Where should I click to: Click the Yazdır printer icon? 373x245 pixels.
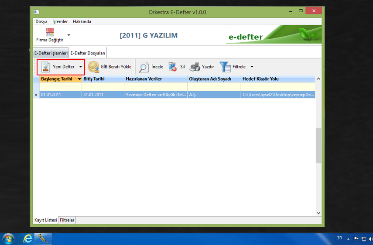point(195,67)
